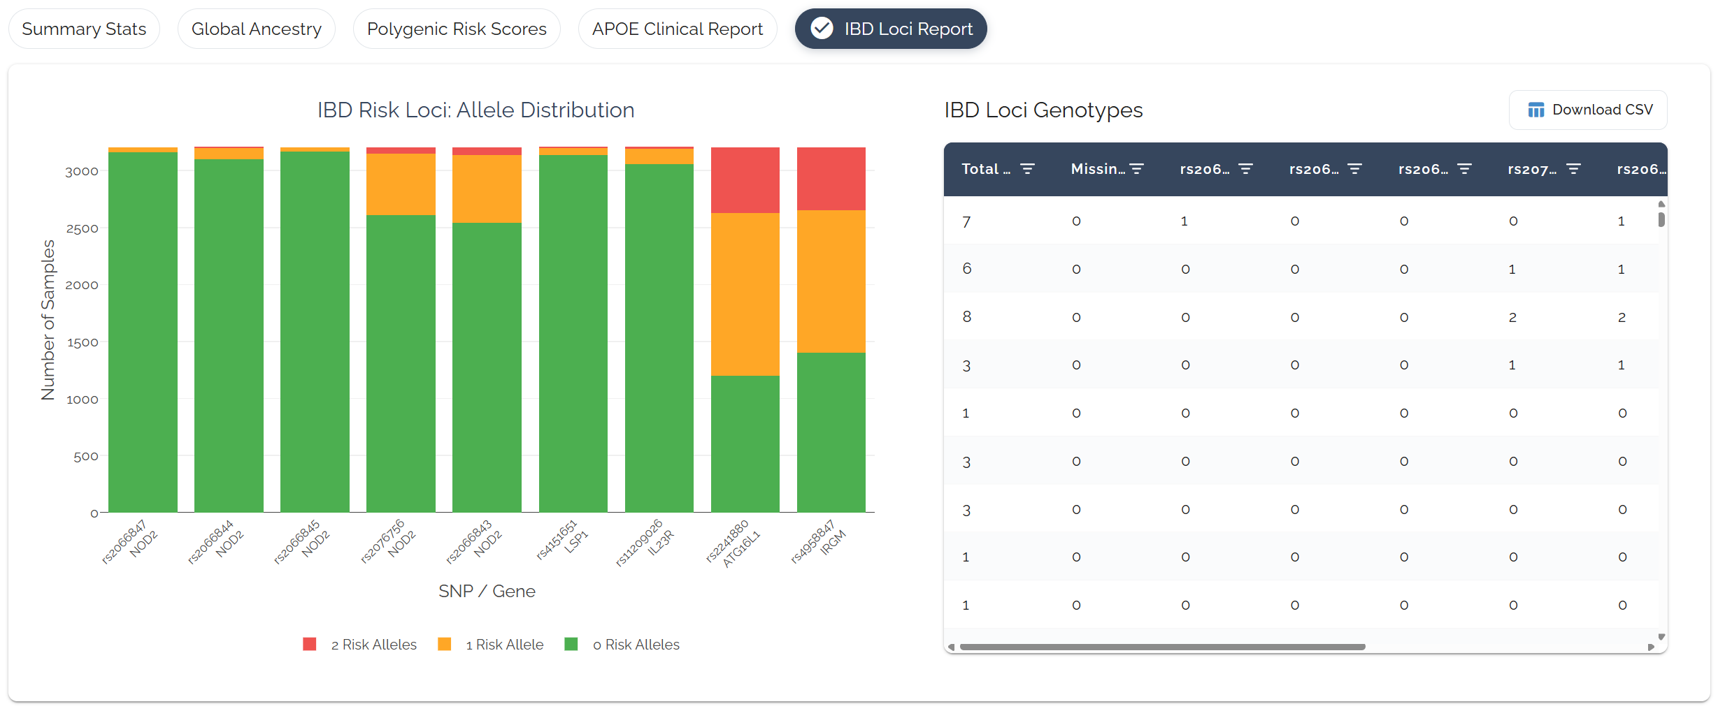
Task: Open filter icon for first rs206 column
Action: click(1245, 169)
